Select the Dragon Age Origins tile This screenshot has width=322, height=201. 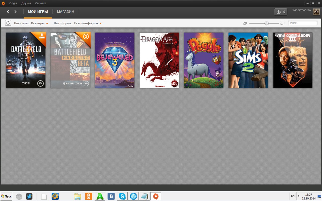click(x=159, y=60)
